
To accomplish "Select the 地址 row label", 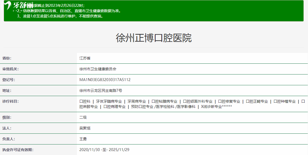I will click(7, 91).
